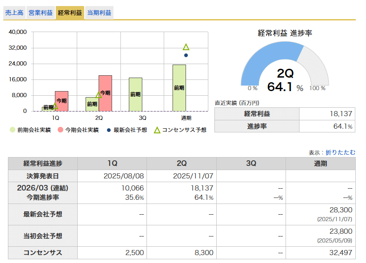
Task: Click the 前期会社実績 legend green circle
Action: click(13, 130)
